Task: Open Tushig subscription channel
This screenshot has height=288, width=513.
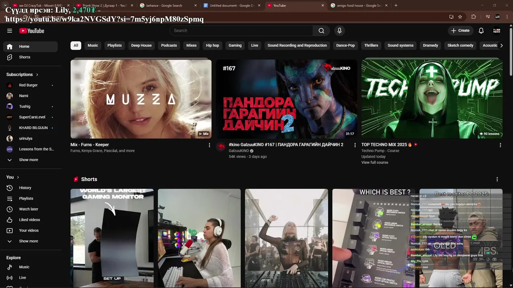Action: (x=30, y=107)
